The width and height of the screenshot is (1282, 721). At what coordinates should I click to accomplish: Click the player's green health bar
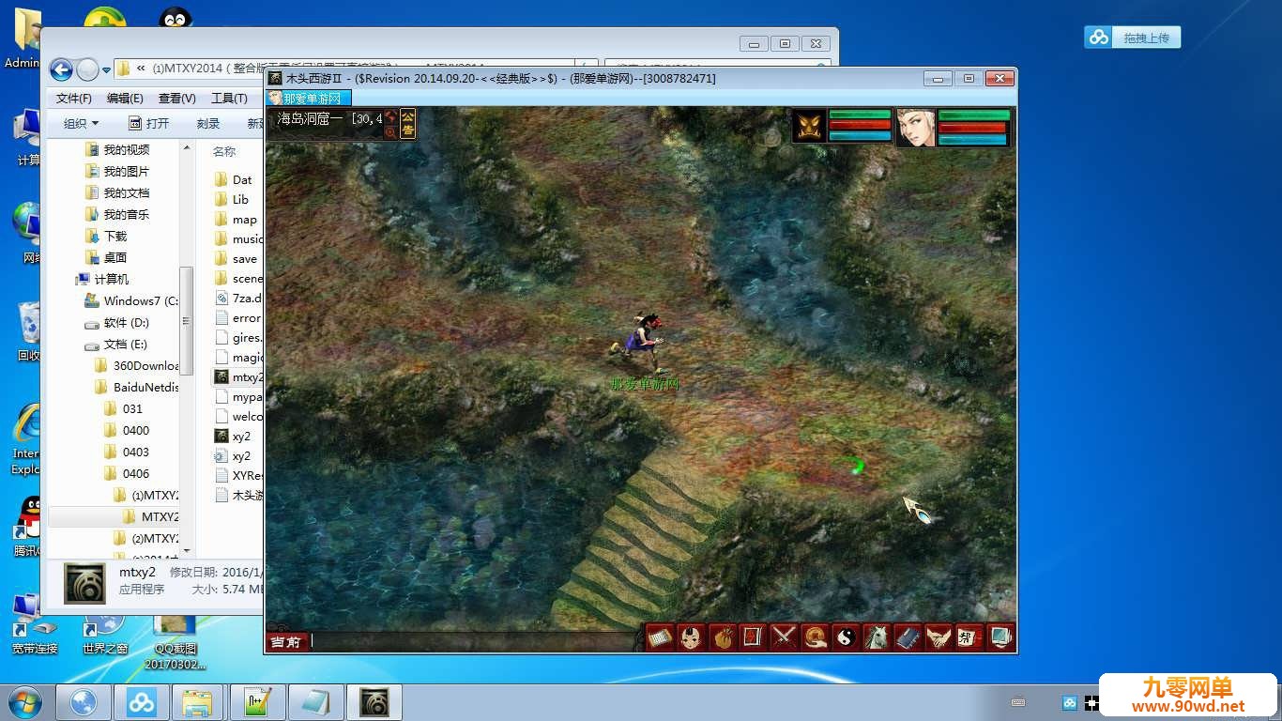pyautogui.click(x=974, y=115)
